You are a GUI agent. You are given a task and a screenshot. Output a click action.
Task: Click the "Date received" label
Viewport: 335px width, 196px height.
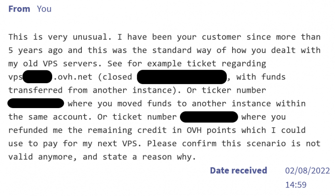click(x=238, y=171)
